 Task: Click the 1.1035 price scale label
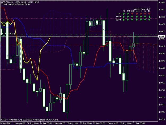click(x=162, y=2)
